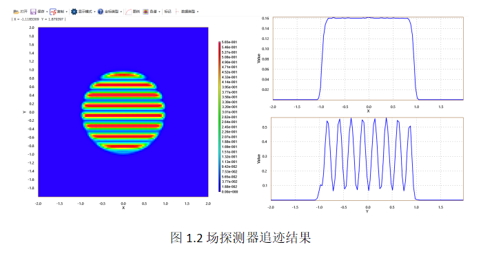
Task: Click the display mode (显示模式) text label
Action: [x=85, y=12]
